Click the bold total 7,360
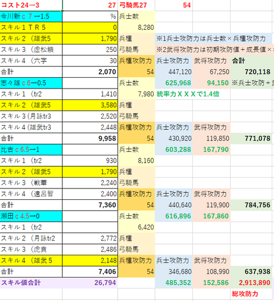The width and height of the screenshot is (274, 301). 90,205
